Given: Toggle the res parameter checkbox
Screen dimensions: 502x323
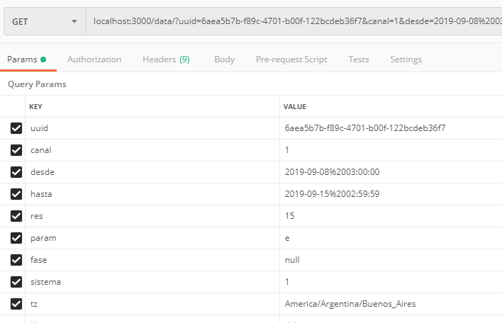Looking at the screenshot, I should 16,216.
